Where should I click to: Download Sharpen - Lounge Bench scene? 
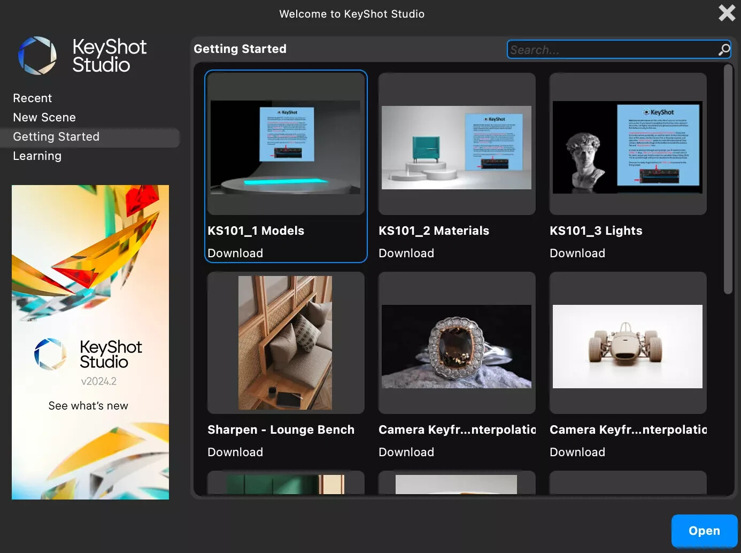235,452
